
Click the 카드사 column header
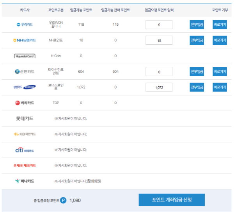25,10
